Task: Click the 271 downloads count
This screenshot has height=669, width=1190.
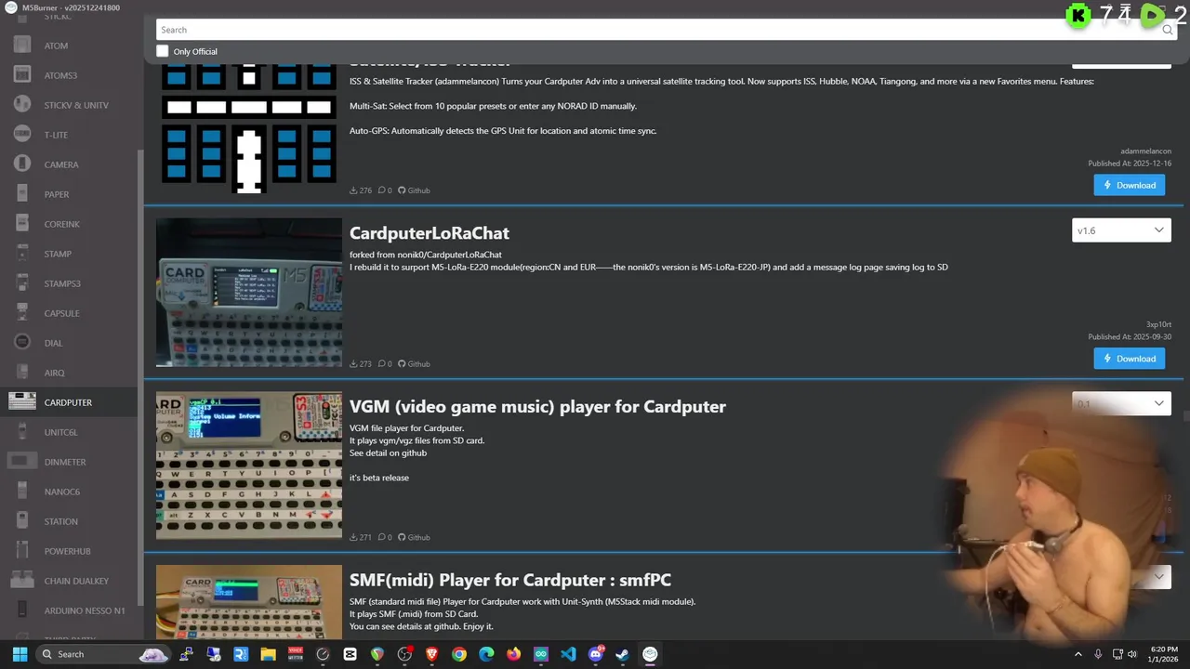Action: tap(361, 537)
